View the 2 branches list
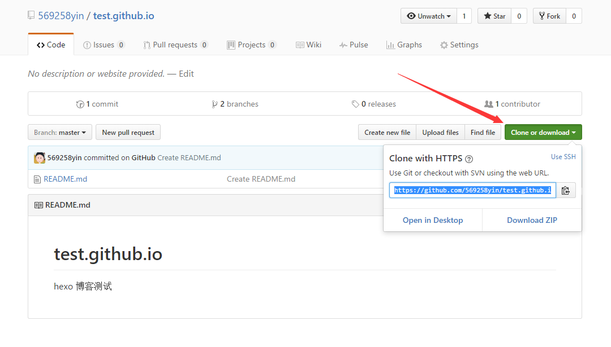 pyautogui.click(x=235, y=104)
